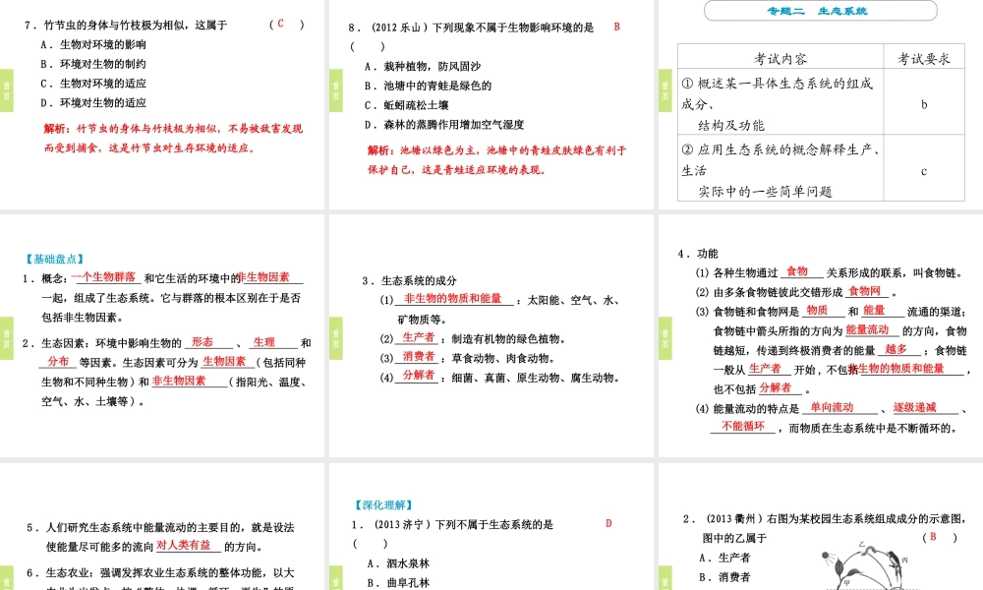
Task: Click the red blank answer 生理
Action: tap(263, 342)
